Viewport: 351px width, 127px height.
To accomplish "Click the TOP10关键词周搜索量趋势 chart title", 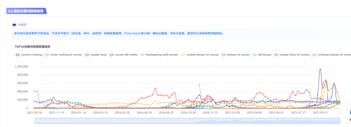I will 32,47.
